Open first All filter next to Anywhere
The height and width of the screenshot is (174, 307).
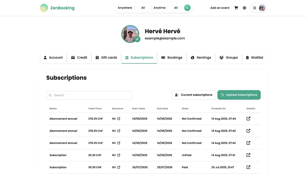point(143,8)
